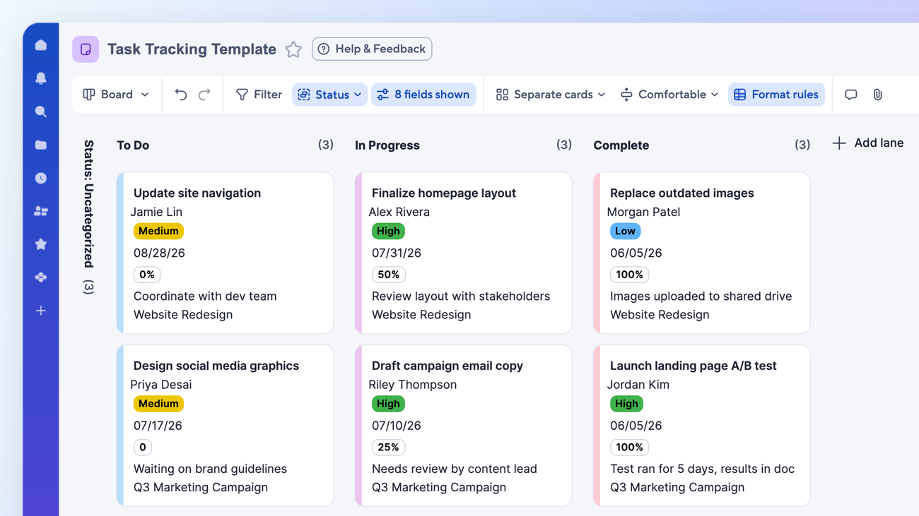Open the Board view dropdown

(x=117, y=94)
